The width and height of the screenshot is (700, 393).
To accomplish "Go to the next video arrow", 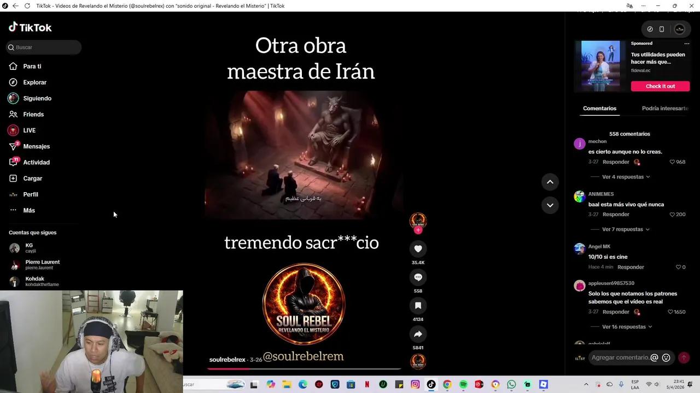I will pyautogui.click(x=550, y=205).
